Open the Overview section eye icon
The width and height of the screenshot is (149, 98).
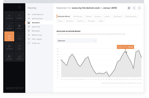[9, 16]
